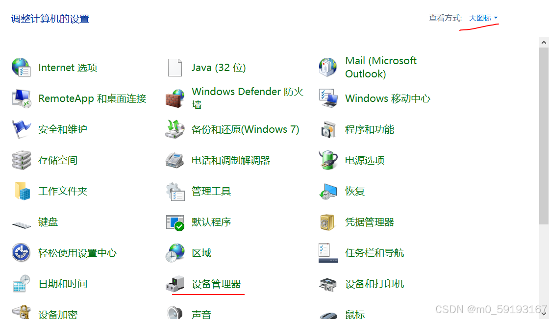Viewport: 549px width, 319px height.
Task: Click the 设备和打印机 printer icon
Action: (x=328, y=285)
